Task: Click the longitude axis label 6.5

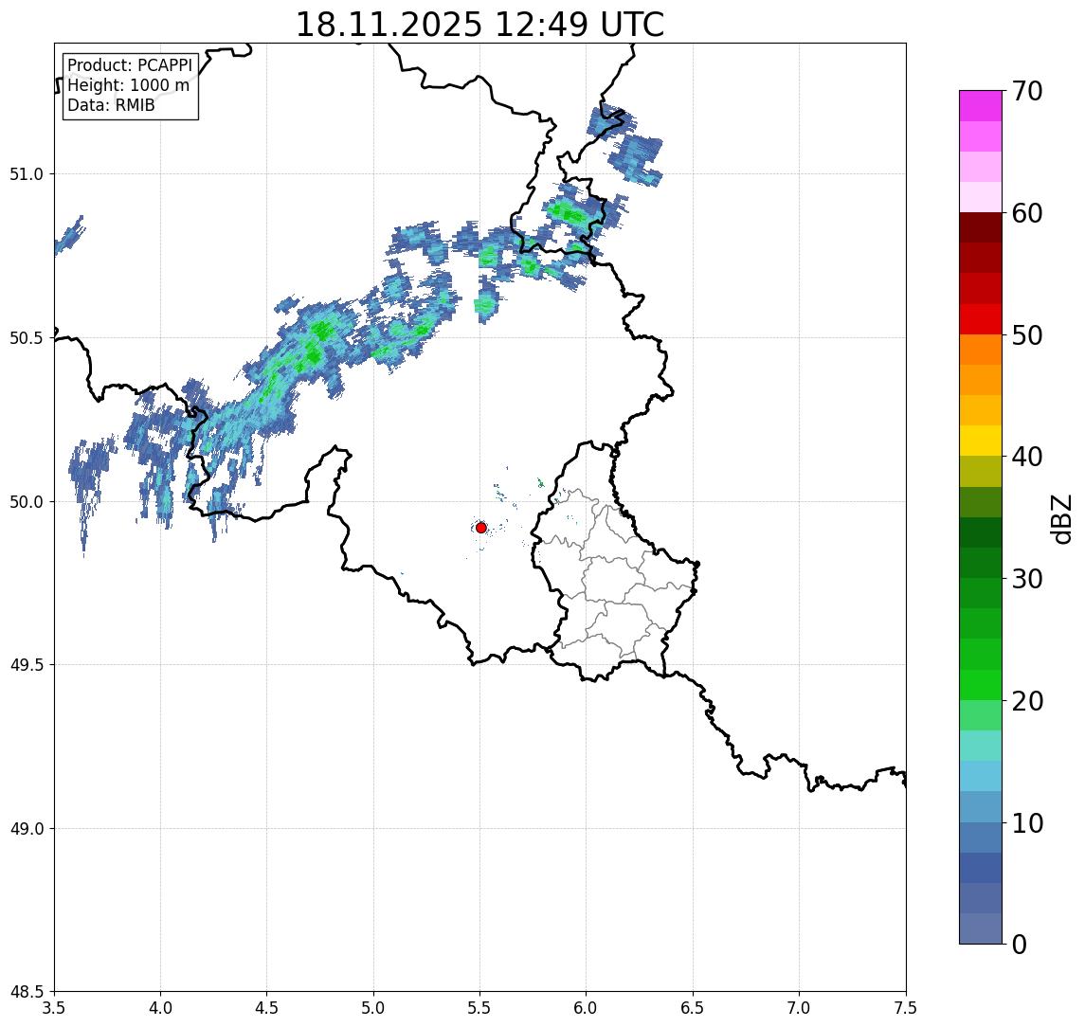Action: coord(693,1008)
